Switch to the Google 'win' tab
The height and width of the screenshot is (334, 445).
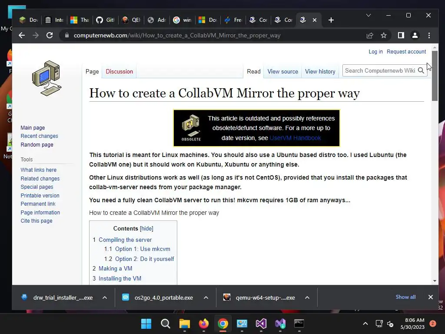(x=182, y=20)
